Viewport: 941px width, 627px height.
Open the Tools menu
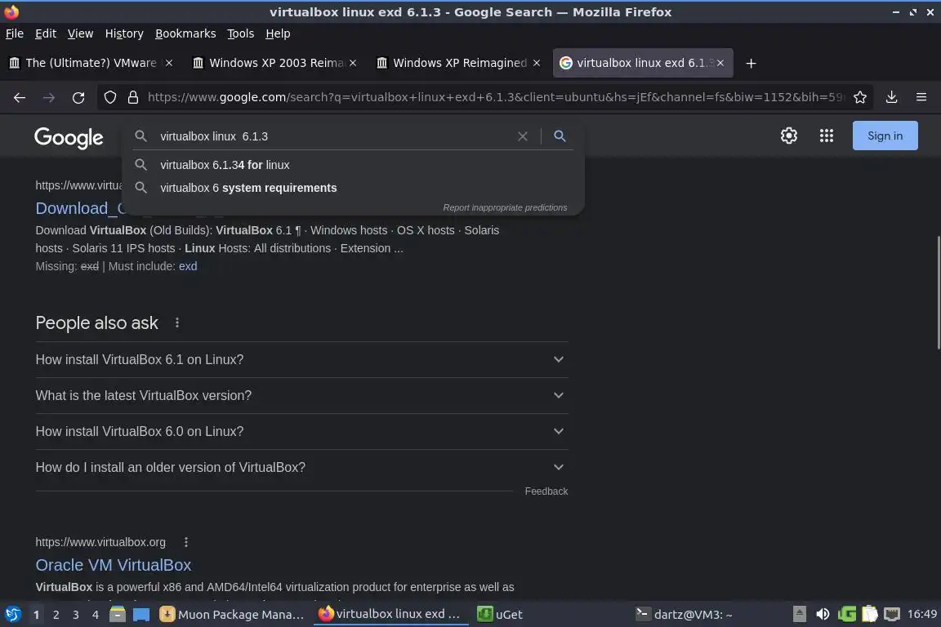coord(241,33)
